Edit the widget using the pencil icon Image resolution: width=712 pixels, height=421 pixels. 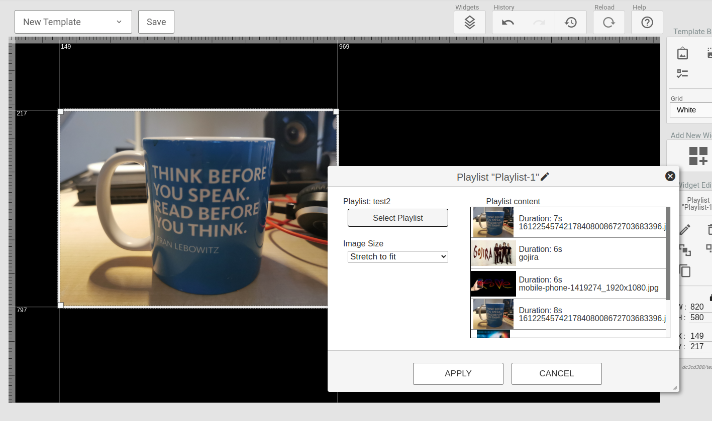(686, 229)
